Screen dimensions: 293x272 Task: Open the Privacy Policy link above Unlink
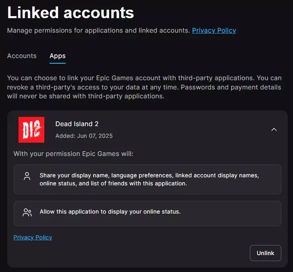[33, 237]
